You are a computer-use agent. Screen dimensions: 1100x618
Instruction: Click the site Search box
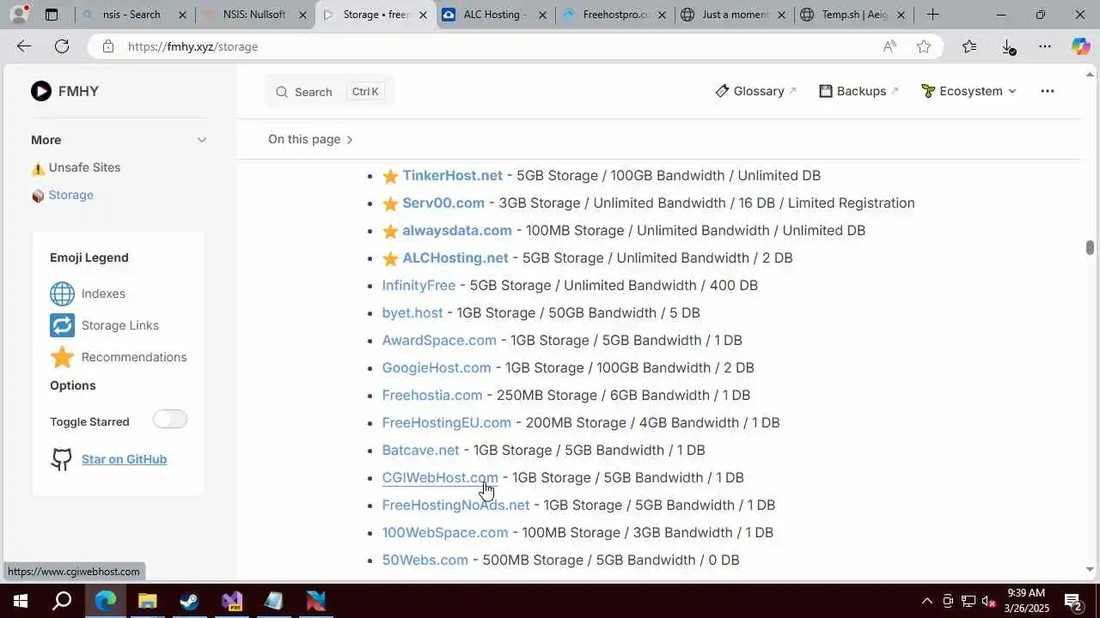tap(329, 91)
